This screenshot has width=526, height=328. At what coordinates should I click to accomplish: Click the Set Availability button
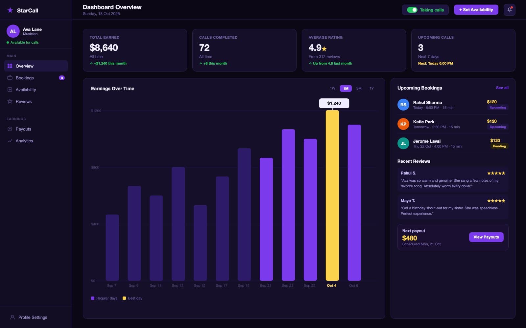[476, 10]
